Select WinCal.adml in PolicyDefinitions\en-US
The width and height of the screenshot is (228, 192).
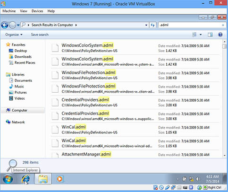click(x=135, y=130)
